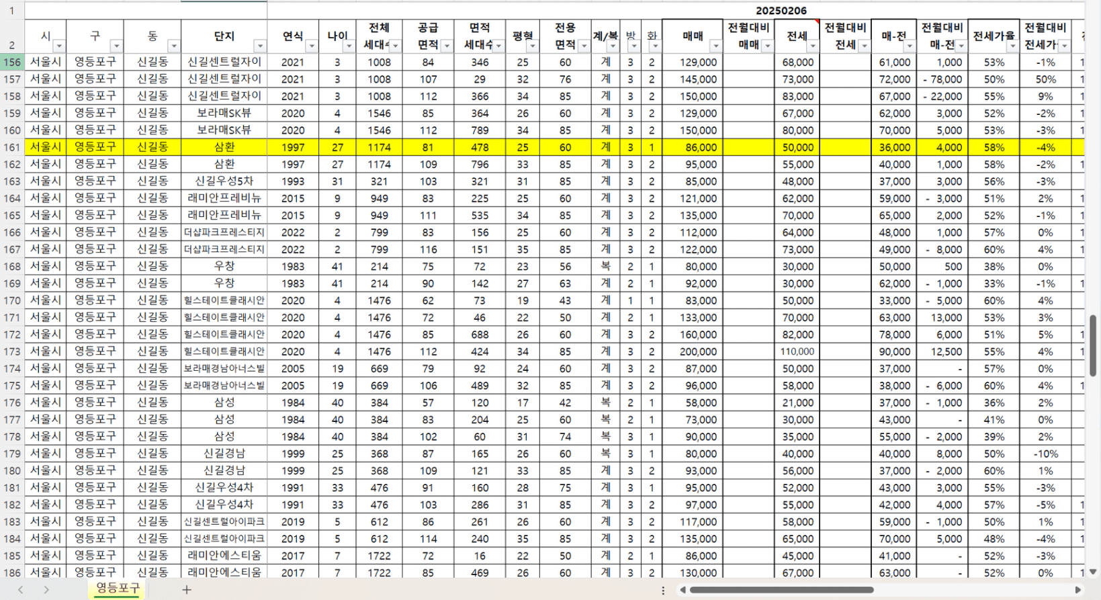Click the tab bar resize dots handle

pyautogui.click(x=663, y=590)
